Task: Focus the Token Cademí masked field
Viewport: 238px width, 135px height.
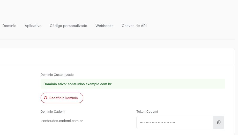Action: [x=175, y=123]
